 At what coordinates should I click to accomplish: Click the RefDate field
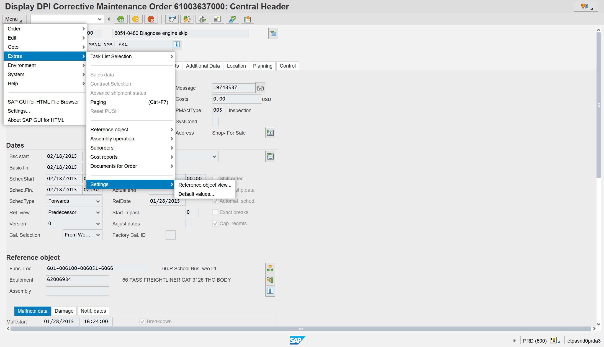pyautogui.click(x=167, y=201)
